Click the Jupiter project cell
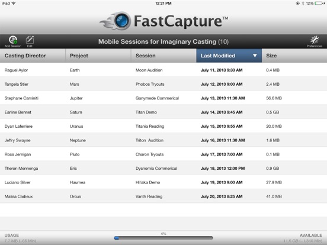The height and width of the screenshot is (245, 327). point(76,98)
